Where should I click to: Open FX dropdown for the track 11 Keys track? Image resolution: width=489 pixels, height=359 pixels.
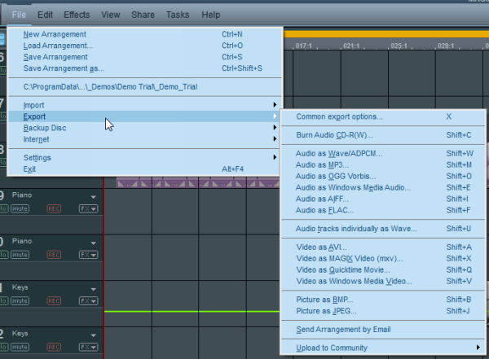[88, 301]
